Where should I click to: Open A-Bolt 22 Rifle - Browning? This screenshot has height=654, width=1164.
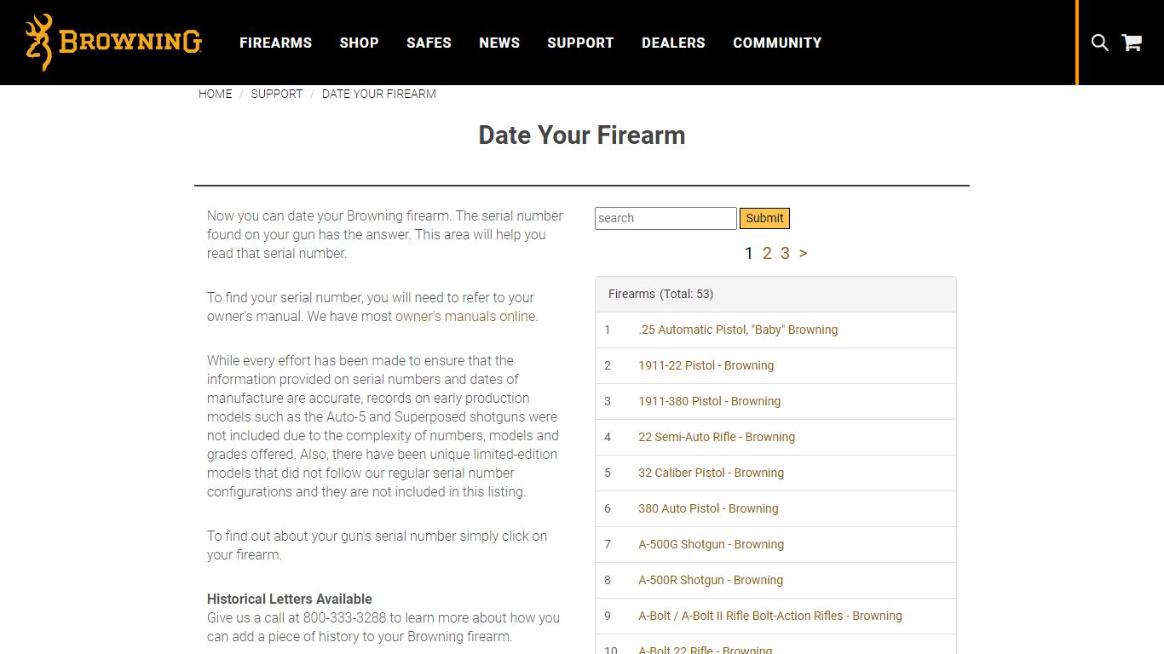click(x=706, y=650)
